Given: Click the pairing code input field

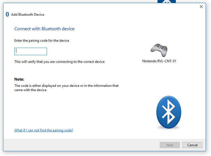Looking at the screenshot, I should click(x=31, y=51).
